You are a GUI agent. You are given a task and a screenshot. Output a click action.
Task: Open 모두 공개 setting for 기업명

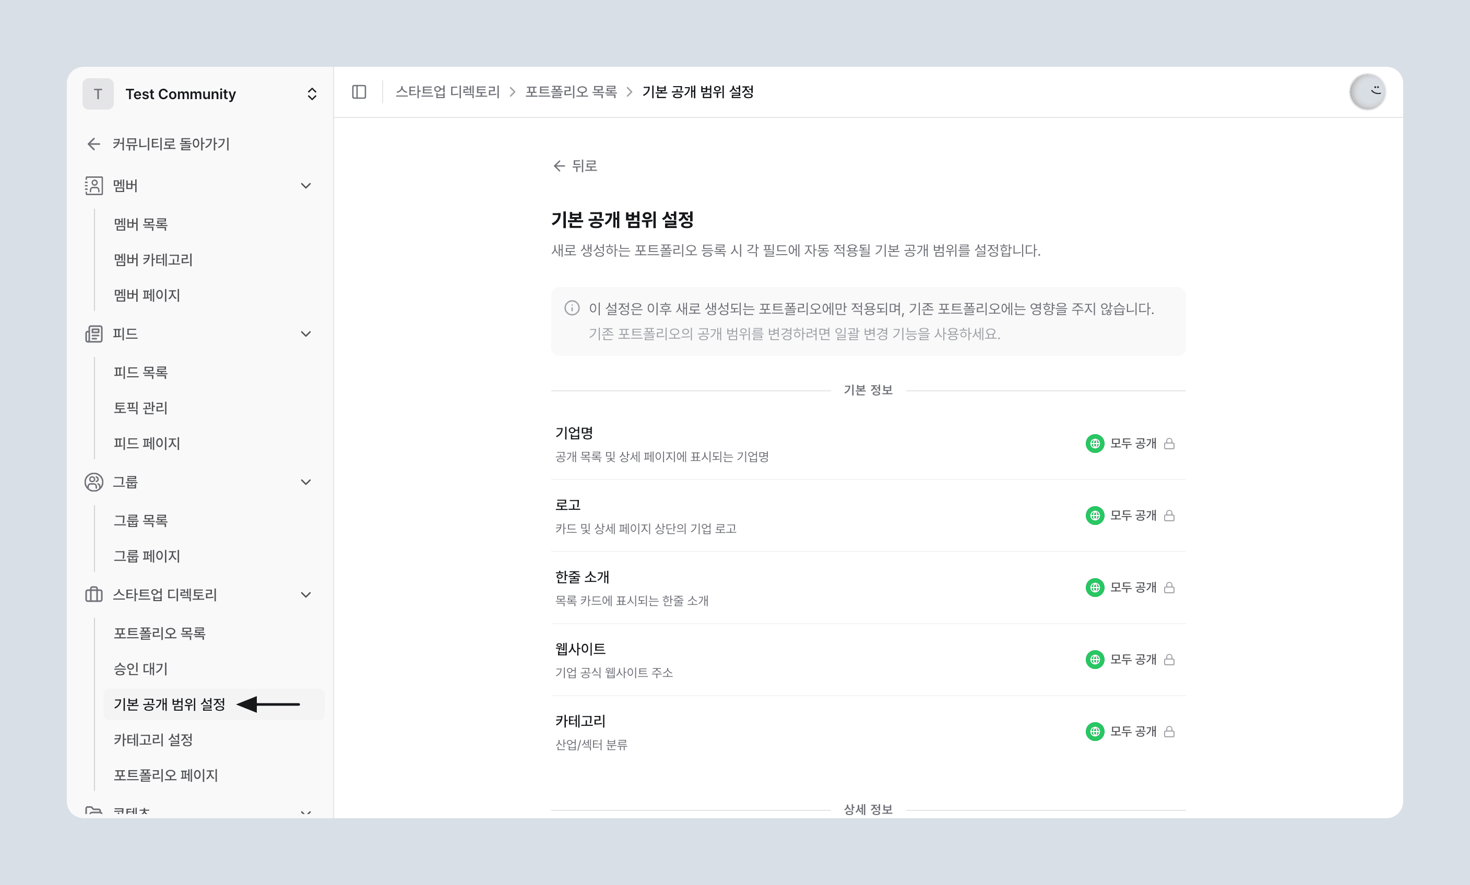tap(1131, 444)
